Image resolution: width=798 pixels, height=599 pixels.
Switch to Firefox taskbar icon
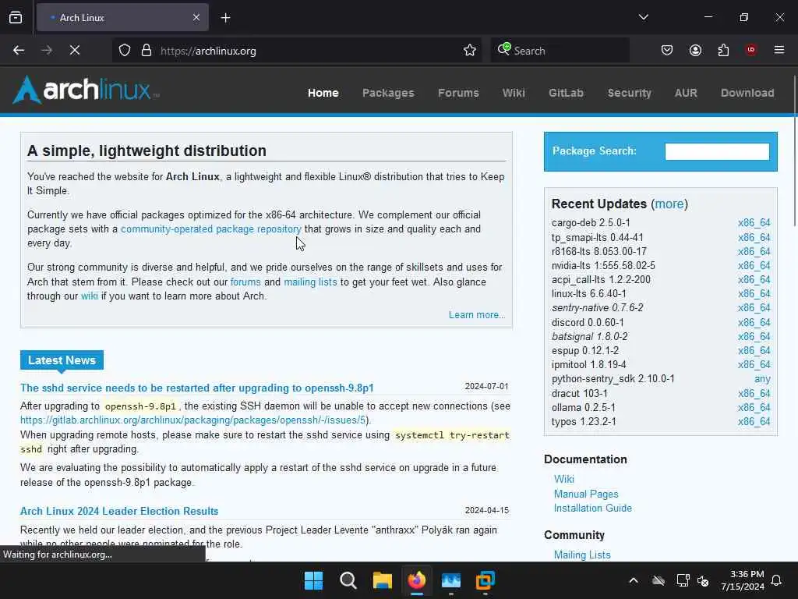[x=417, y=580]
